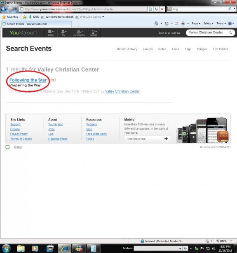This screenshot has height=253, width=237.
Task: Open the MSN favorites bar link
Action: (34, 17)
